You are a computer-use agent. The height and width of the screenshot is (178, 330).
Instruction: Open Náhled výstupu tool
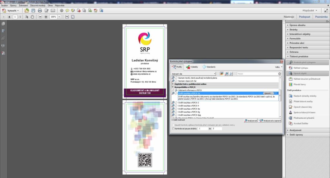(301, 68)
